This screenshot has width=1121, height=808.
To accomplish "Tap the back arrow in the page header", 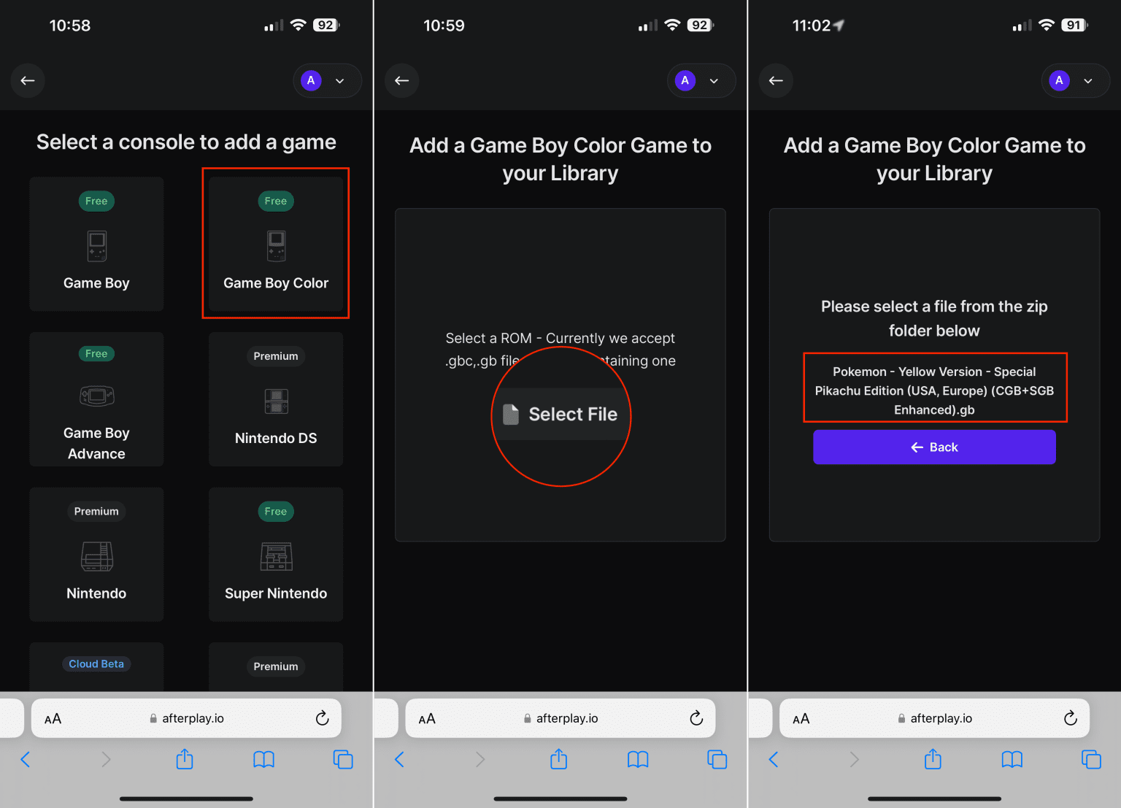I will coord(28,80).
